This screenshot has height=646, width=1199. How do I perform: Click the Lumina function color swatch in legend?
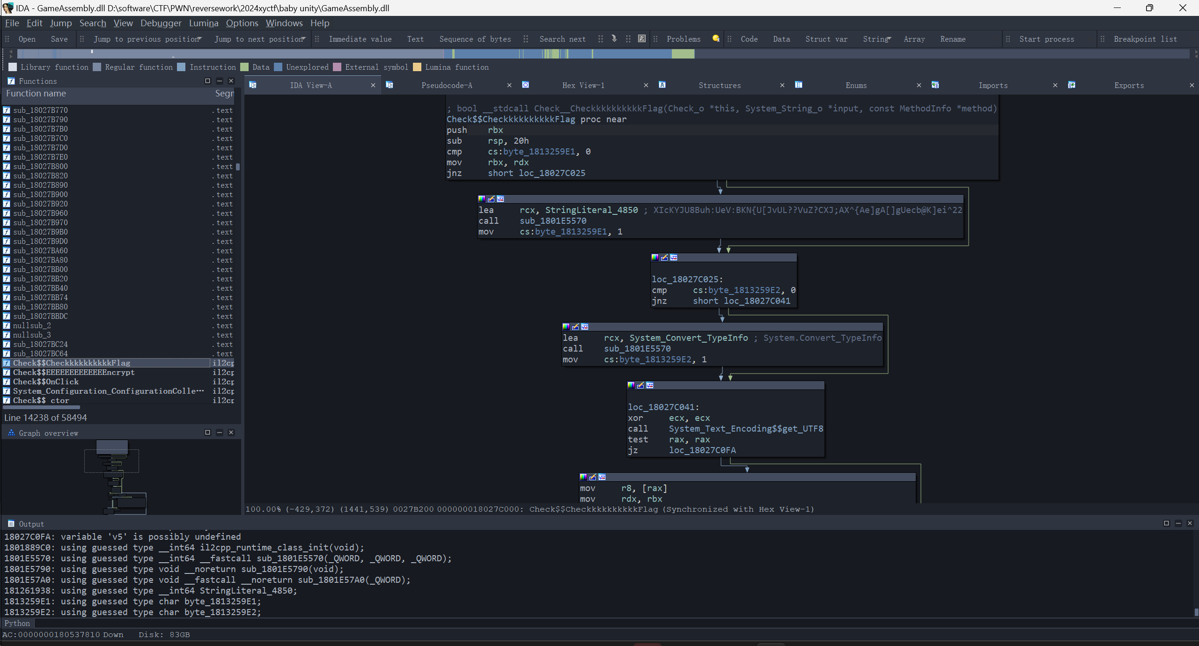417,67
